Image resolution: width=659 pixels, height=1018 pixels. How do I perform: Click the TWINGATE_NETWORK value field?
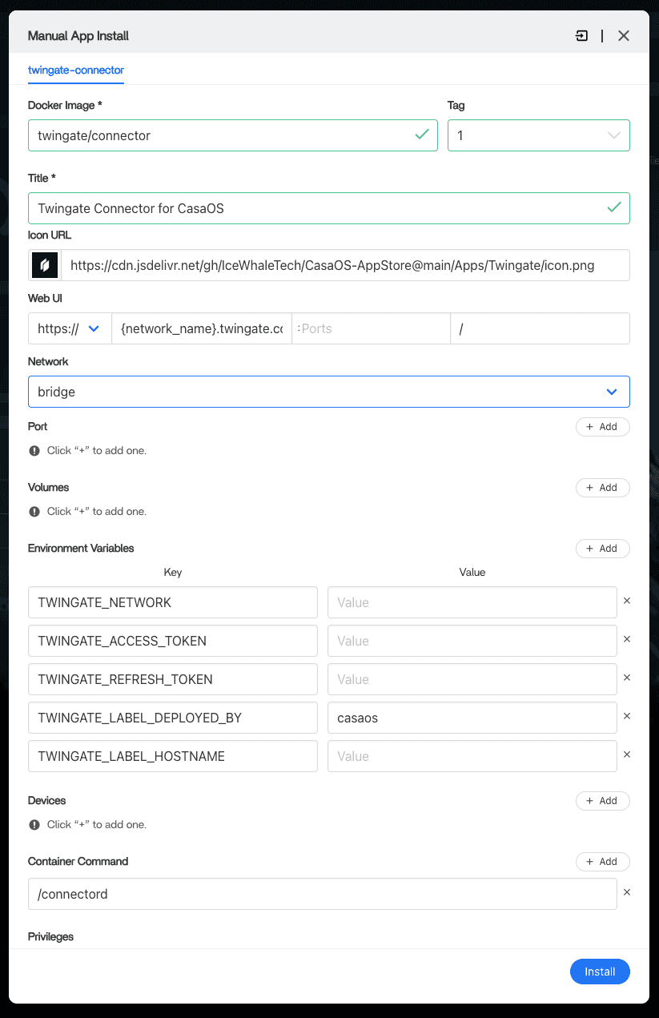pos(472,602)
